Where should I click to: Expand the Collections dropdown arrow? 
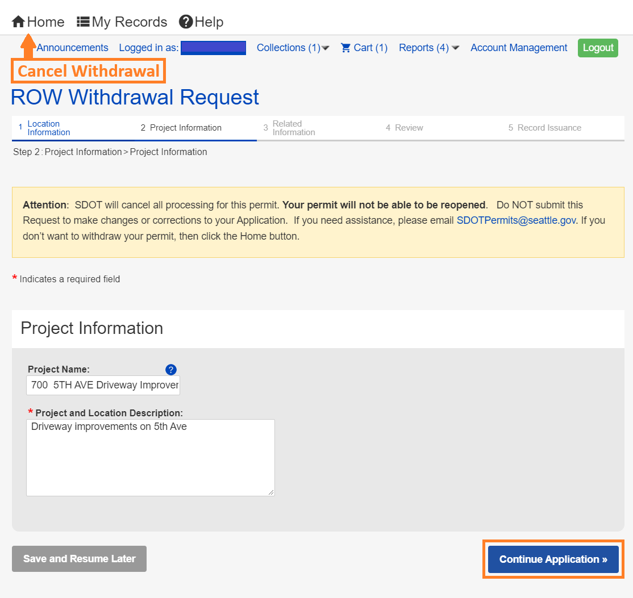coord(326,48)
